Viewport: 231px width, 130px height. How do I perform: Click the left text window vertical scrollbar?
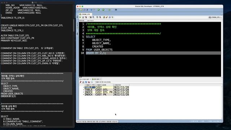coord(74,25)
